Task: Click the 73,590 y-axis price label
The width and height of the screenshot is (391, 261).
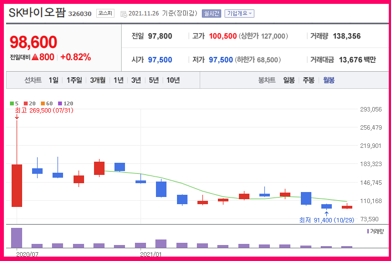Action: click(x=369, y=219)
